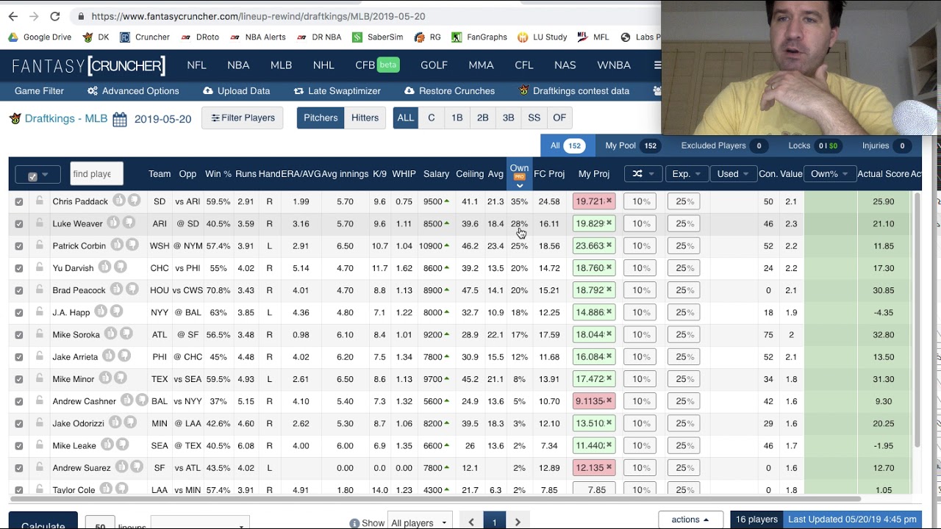This screenshot has width=941, height=529.
Task: Edit Chris Paddack's 10% min exposure field
Action: [x=640, y=201]
